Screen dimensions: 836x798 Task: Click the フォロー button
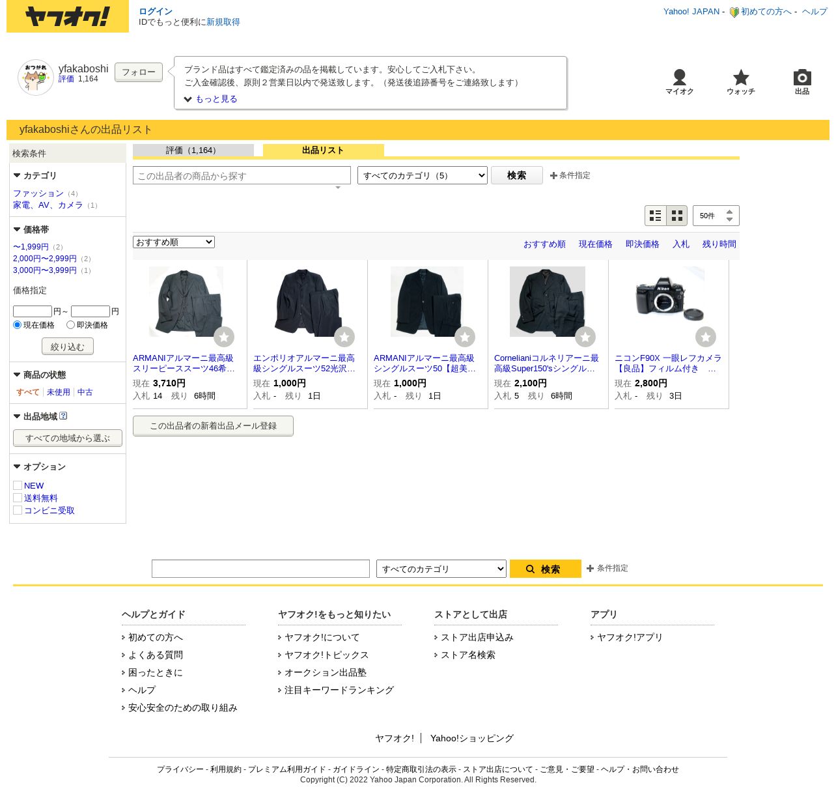tap(139, 72)
